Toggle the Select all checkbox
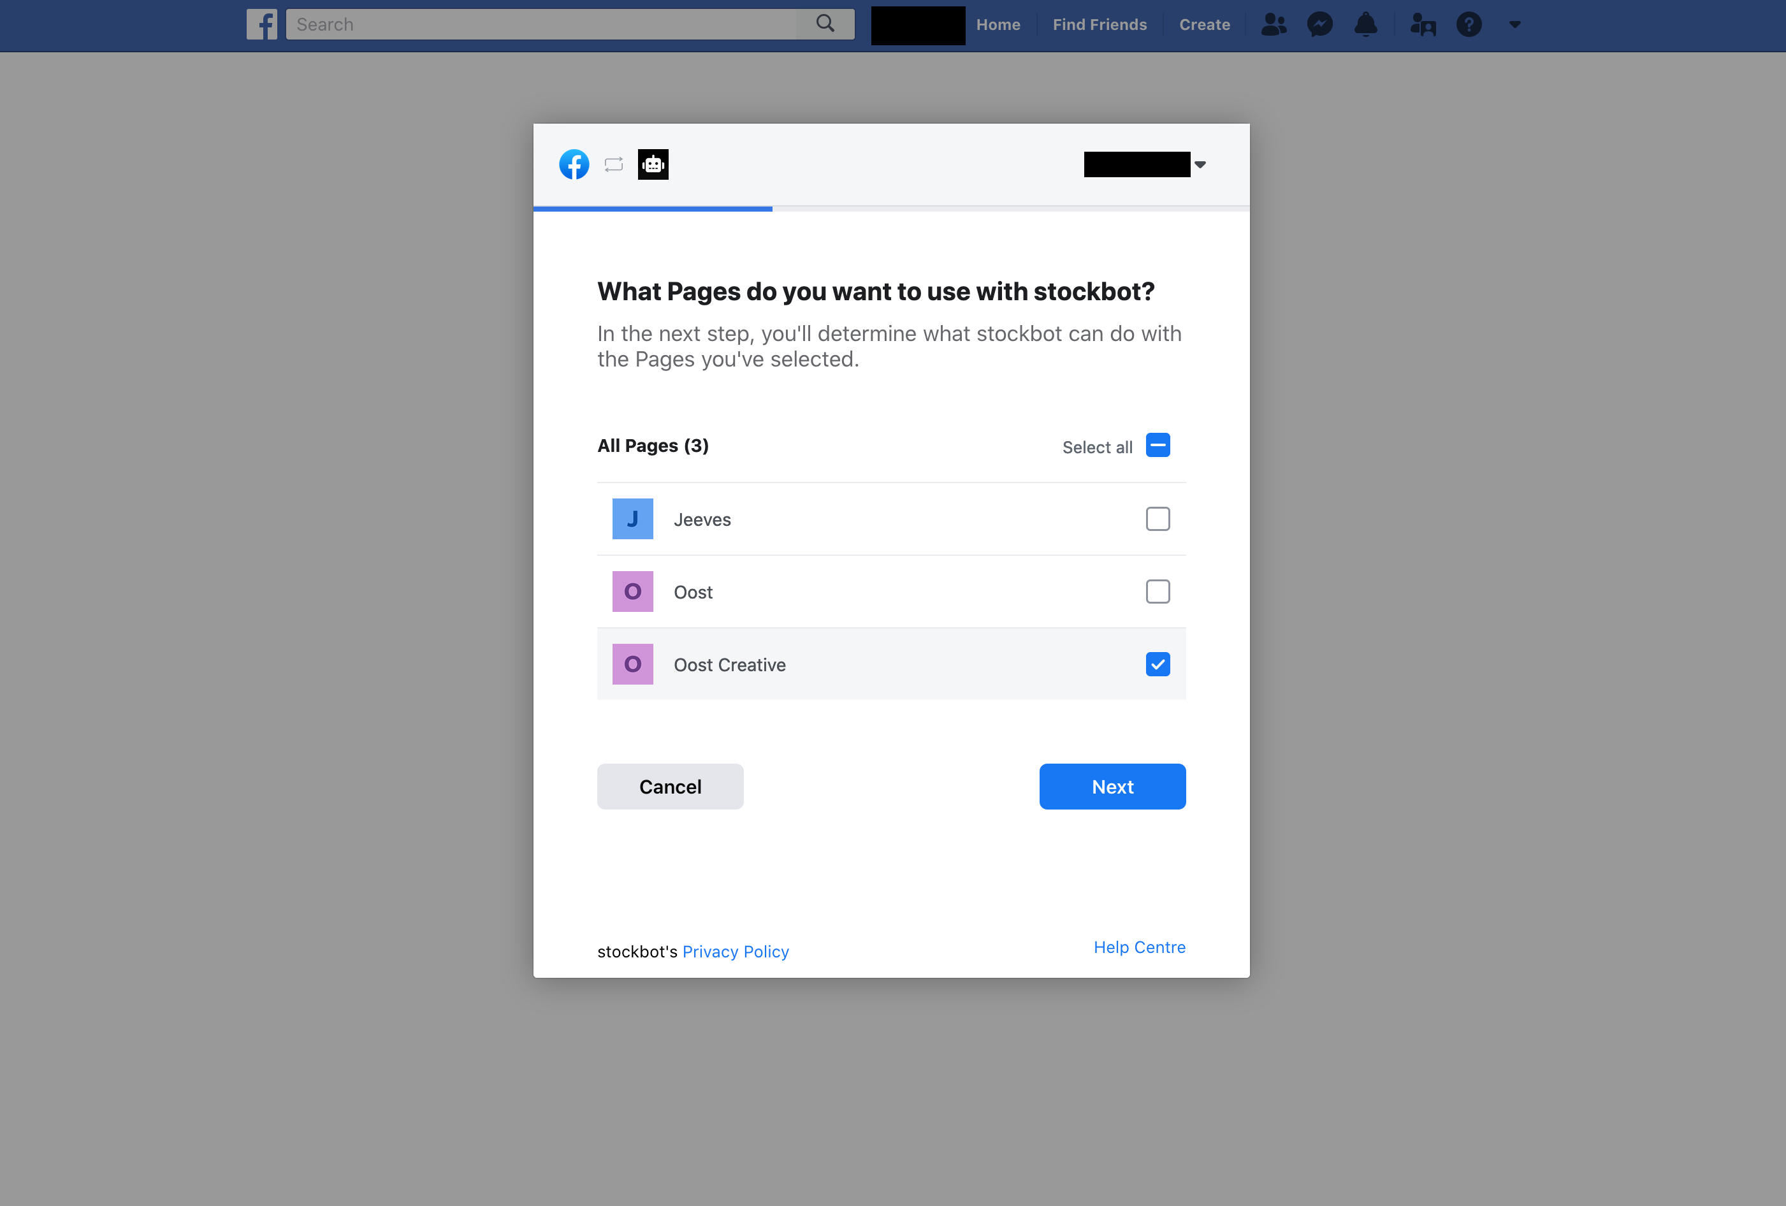This screenshot has width=1786, height=1206. pos(1158,445)
